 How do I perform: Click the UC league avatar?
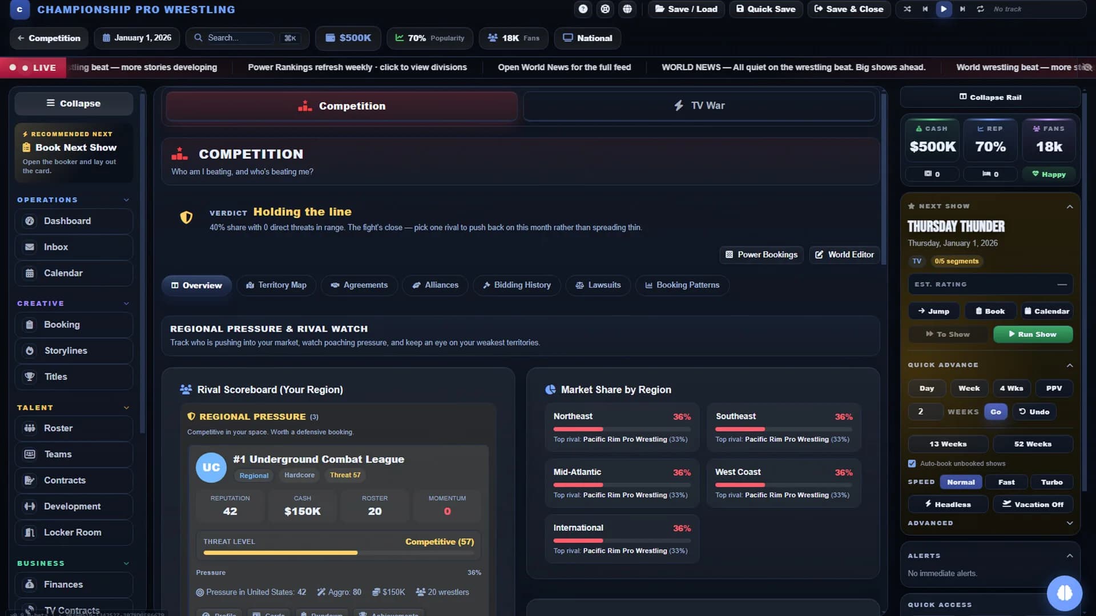211,468
